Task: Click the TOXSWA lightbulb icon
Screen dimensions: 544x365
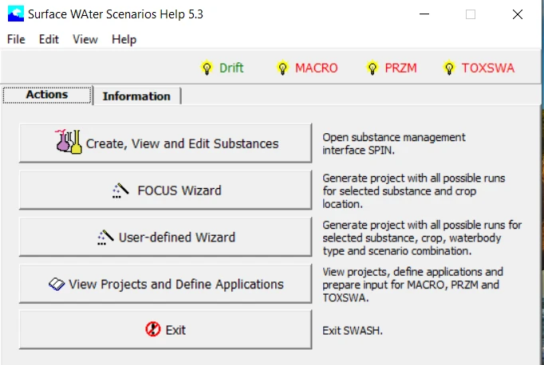Action: coord(449,69)
